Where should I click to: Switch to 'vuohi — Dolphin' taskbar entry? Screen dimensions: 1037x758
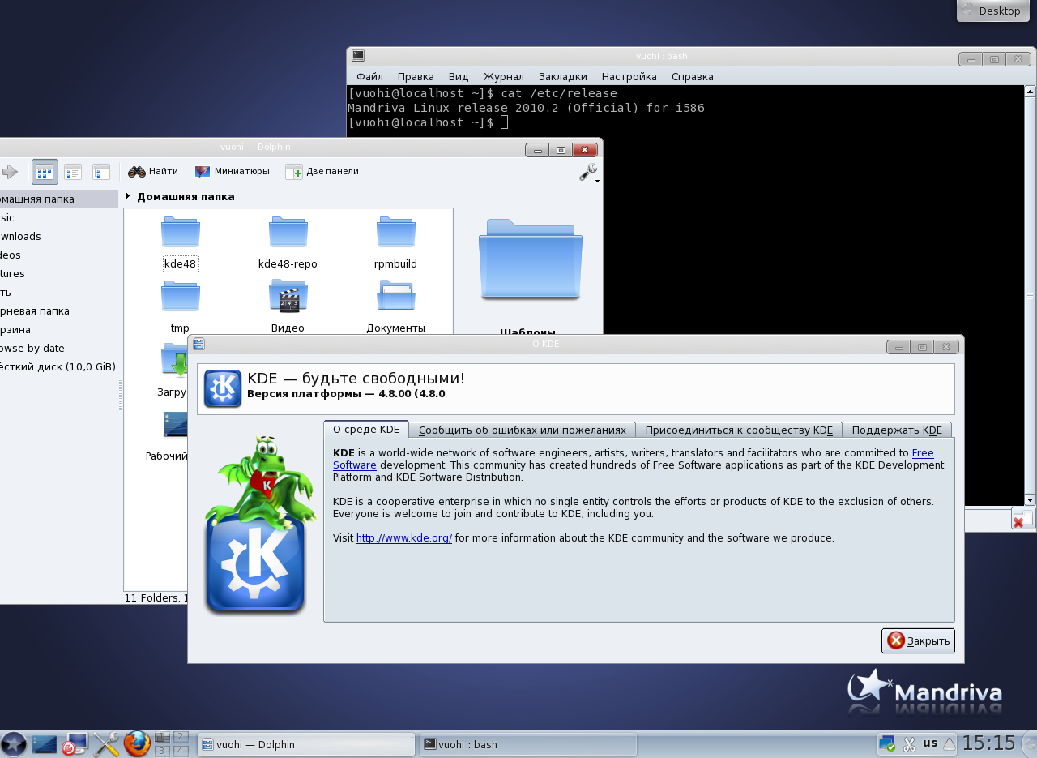(x=306, y=744)
